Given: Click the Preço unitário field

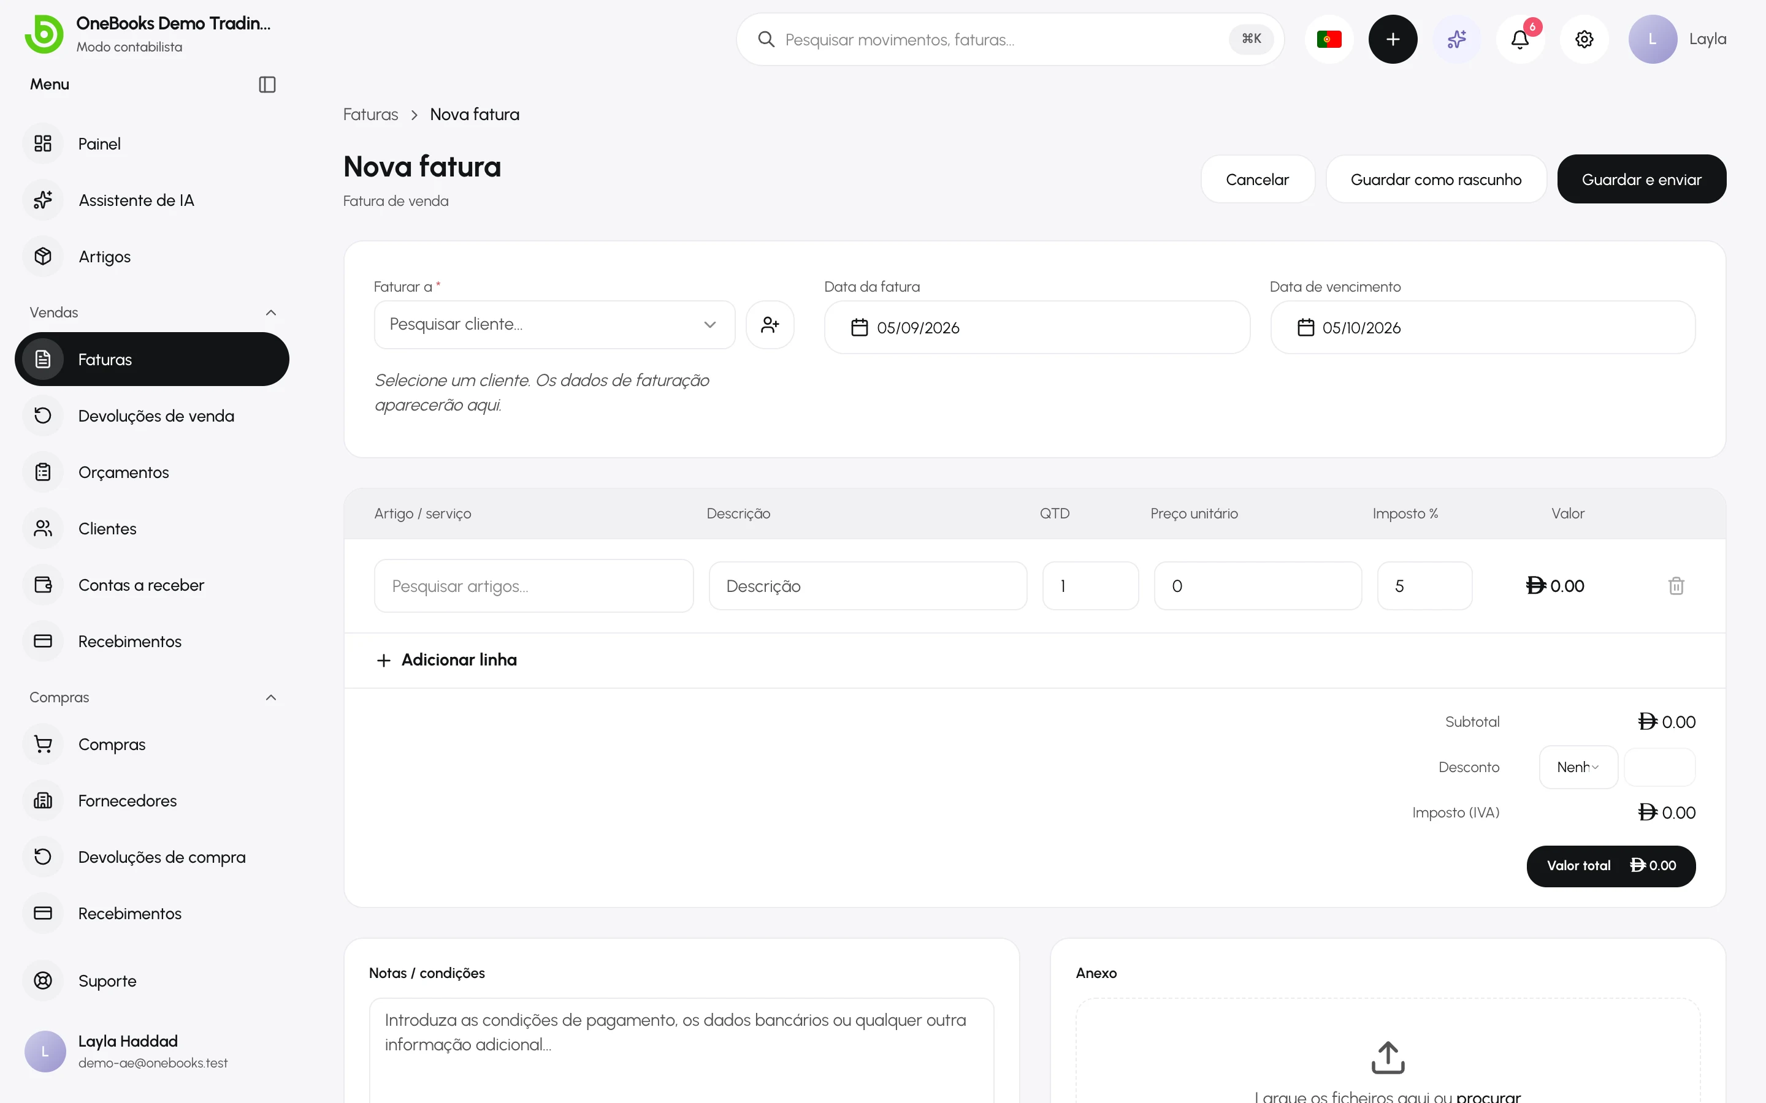Looking at the screenshot, I should (1258, 586).
